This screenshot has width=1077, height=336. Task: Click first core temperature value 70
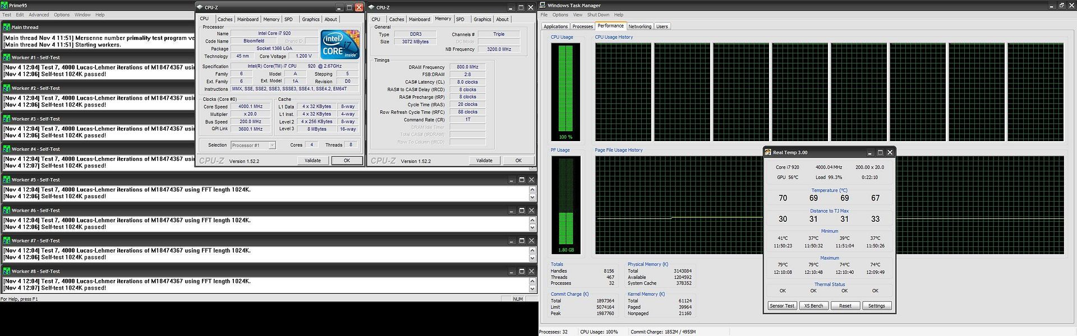coord(783,198)
